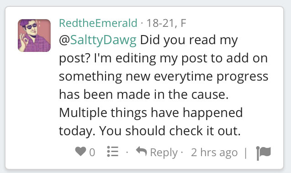
Task: Like the comment with the heart icon
Action: coord(80,151)
